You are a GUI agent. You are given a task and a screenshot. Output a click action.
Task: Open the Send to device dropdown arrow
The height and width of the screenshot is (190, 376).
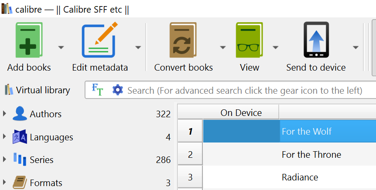pos(355,47)
